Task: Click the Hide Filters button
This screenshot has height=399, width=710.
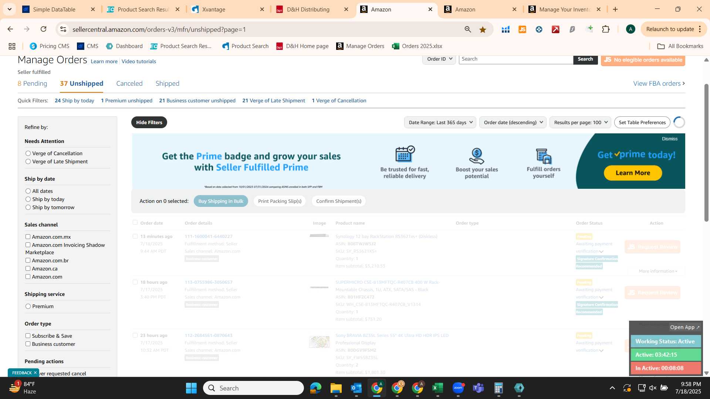Action: 149,122
